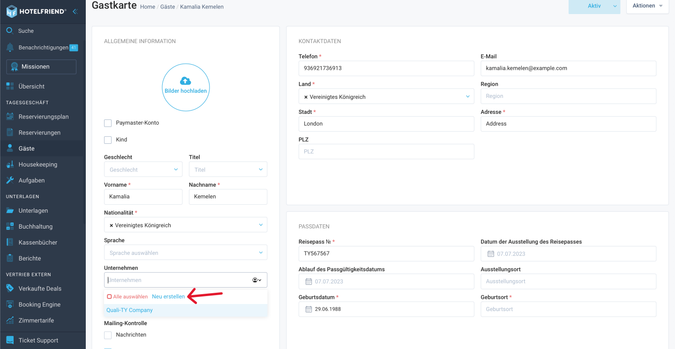Open the Titel dropdown
This screenshot has height=349, width=675.
point(228,170)
